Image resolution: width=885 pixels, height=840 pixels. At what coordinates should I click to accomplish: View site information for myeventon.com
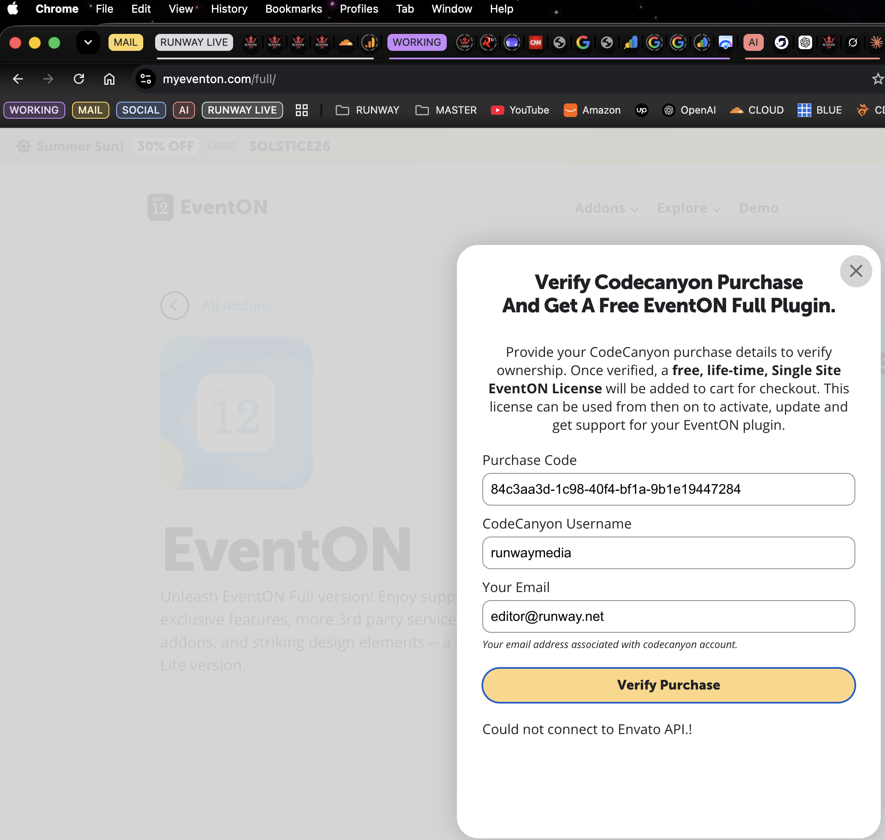coord(145,79)
